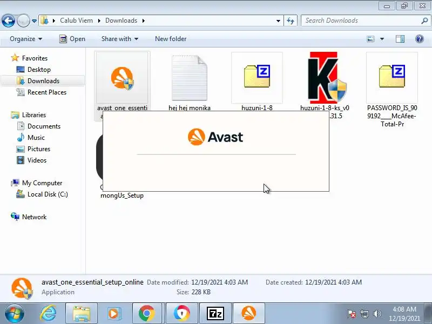Click the Help question mark icon

click(420, 39)
